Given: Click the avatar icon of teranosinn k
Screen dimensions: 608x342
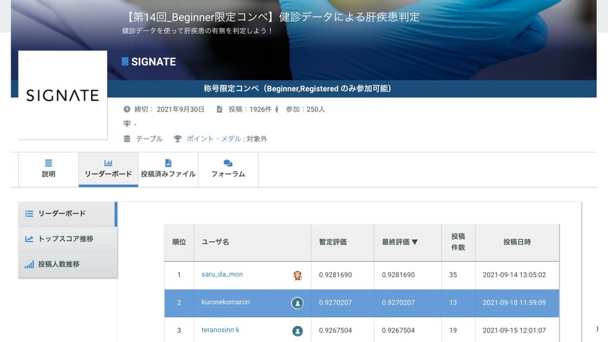Looking at the screenshot, I should click(x=297, y=331).
